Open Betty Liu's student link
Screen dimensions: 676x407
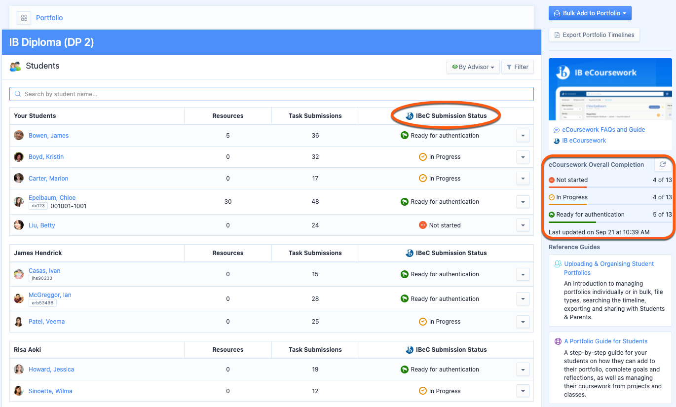coord(41,225)
